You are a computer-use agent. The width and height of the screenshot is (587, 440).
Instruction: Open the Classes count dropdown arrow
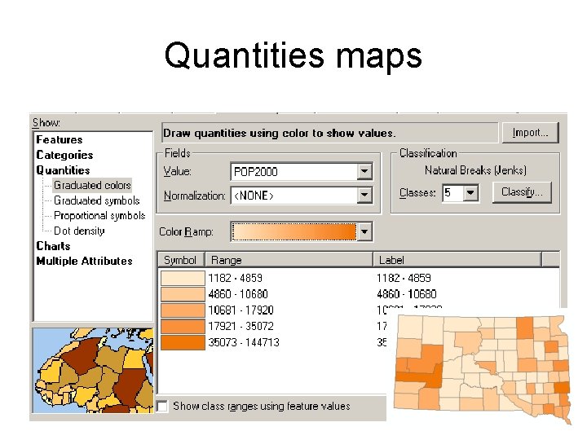pos(470,193)
